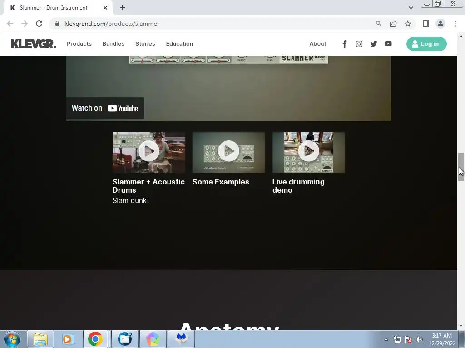The height and width of the screenshot is (348, 465).
Task: Open the Products menu
Action: 79,44
